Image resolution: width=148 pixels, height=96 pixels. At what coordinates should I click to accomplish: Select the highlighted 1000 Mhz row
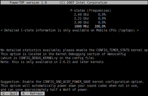(90, 26)
